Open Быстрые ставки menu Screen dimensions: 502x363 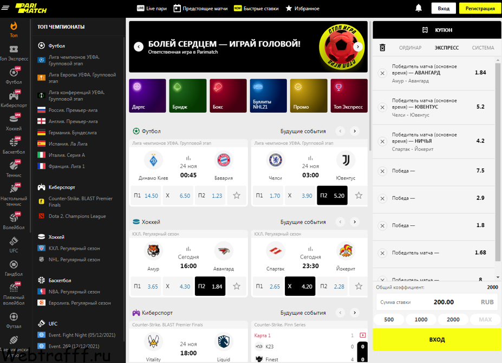(x=256, y=8)
